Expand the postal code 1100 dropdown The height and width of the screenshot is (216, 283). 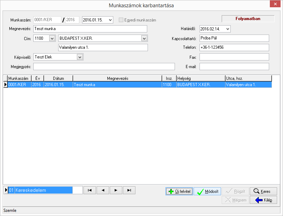pyautogui.click(x=52, y=38)
